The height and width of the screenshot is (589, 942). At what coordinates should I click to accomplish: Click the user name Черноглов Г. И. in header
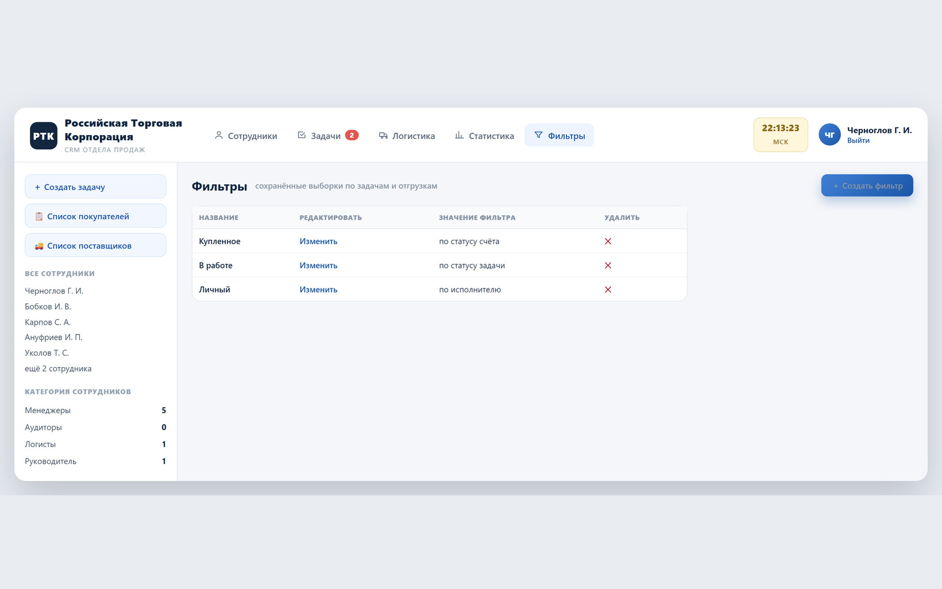879,130
